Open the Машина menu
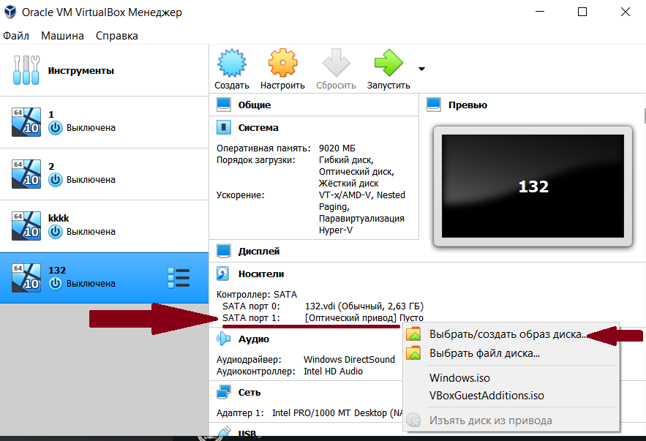The width and height of the screenshot is (646, 441). click(x=62, y=36)
